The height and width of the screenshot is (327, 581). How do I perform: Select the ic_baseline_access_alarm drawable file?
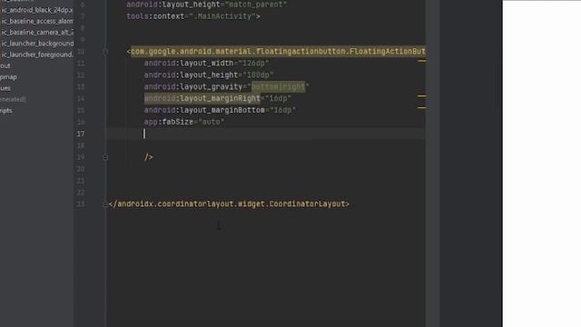36,21
